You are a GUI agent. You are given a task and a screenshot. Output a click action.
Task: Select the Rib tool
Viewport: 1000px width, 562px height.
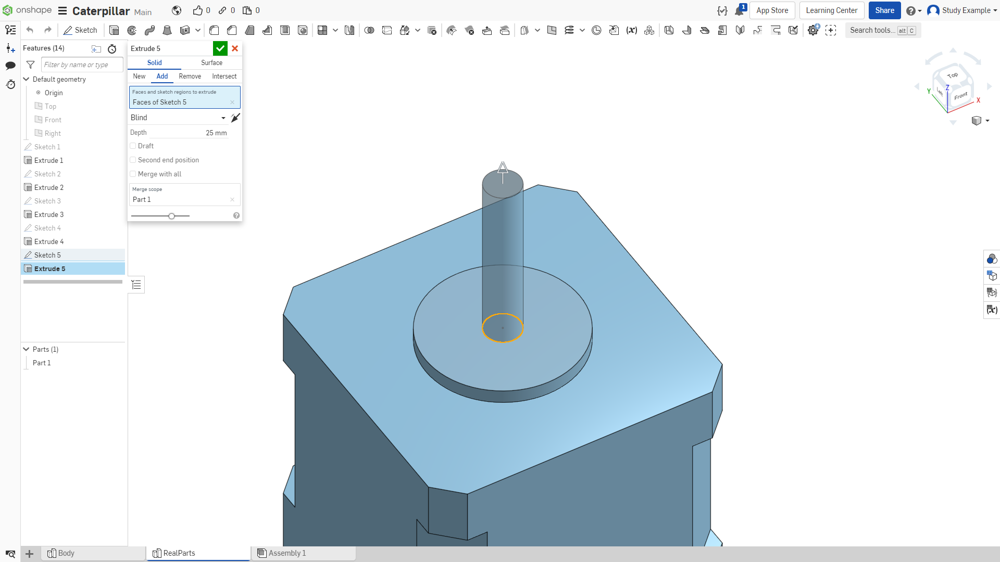click(267, 30)
